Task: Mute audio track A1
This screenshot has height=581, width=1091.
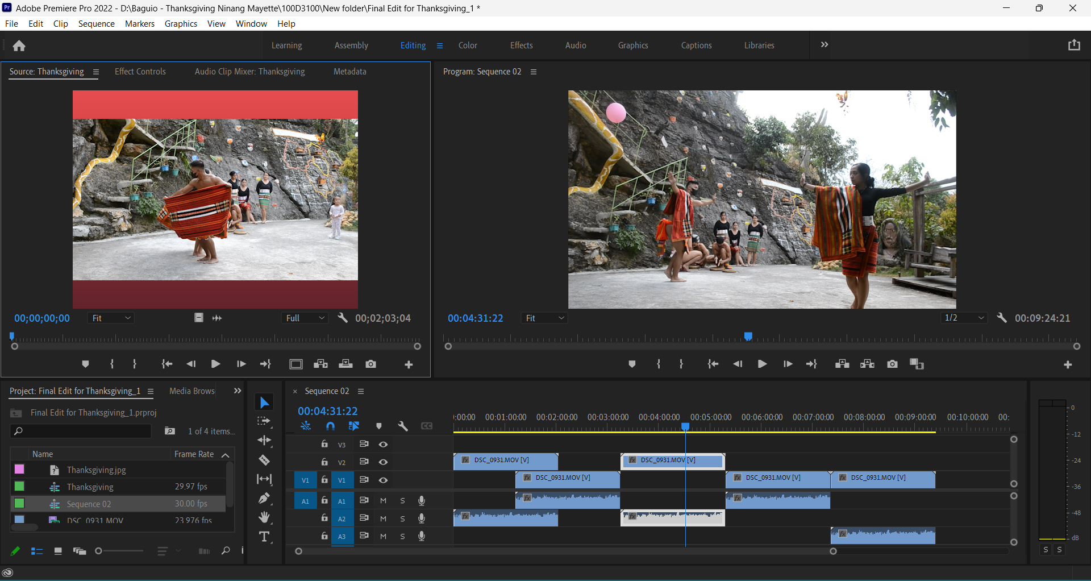Action: [384, 501]
